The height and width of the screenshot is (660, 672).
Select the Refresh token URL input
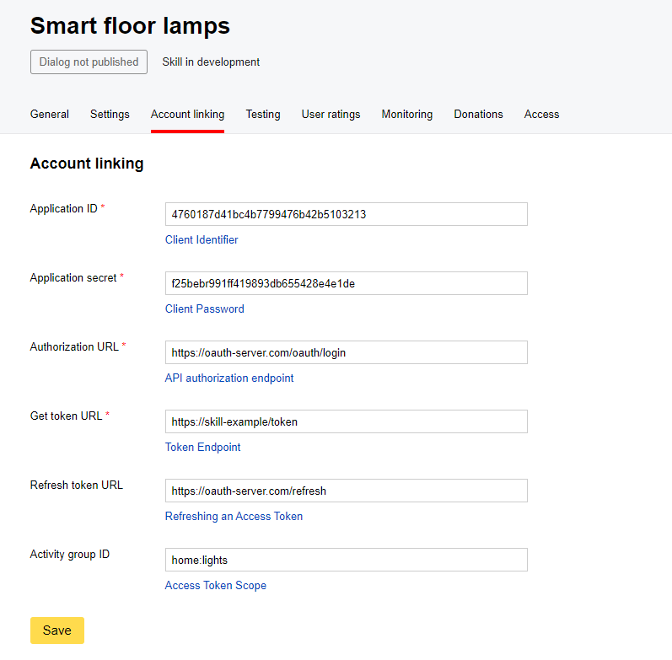tap(346, 491)
